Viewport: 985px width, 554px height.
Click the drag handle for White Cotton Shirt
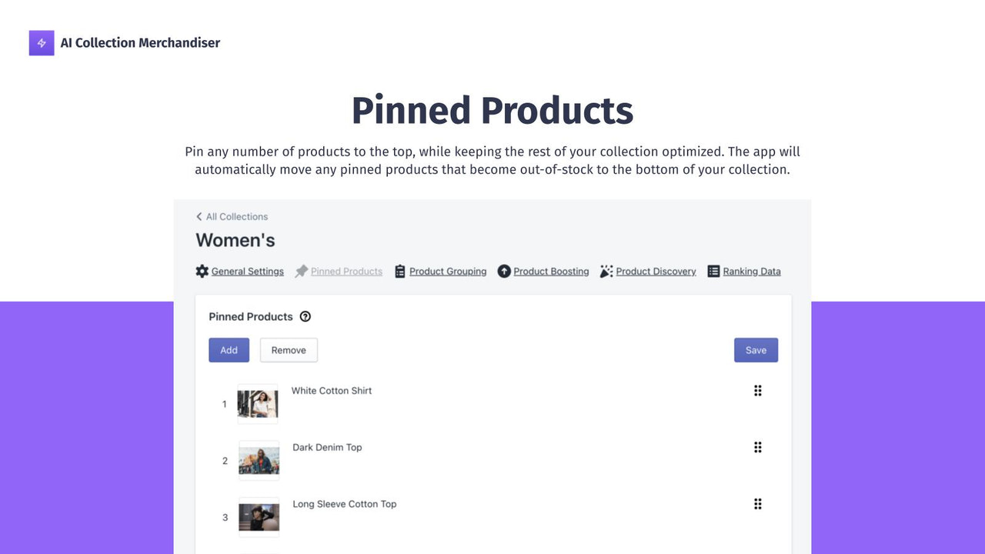click(x=757, y=390)
